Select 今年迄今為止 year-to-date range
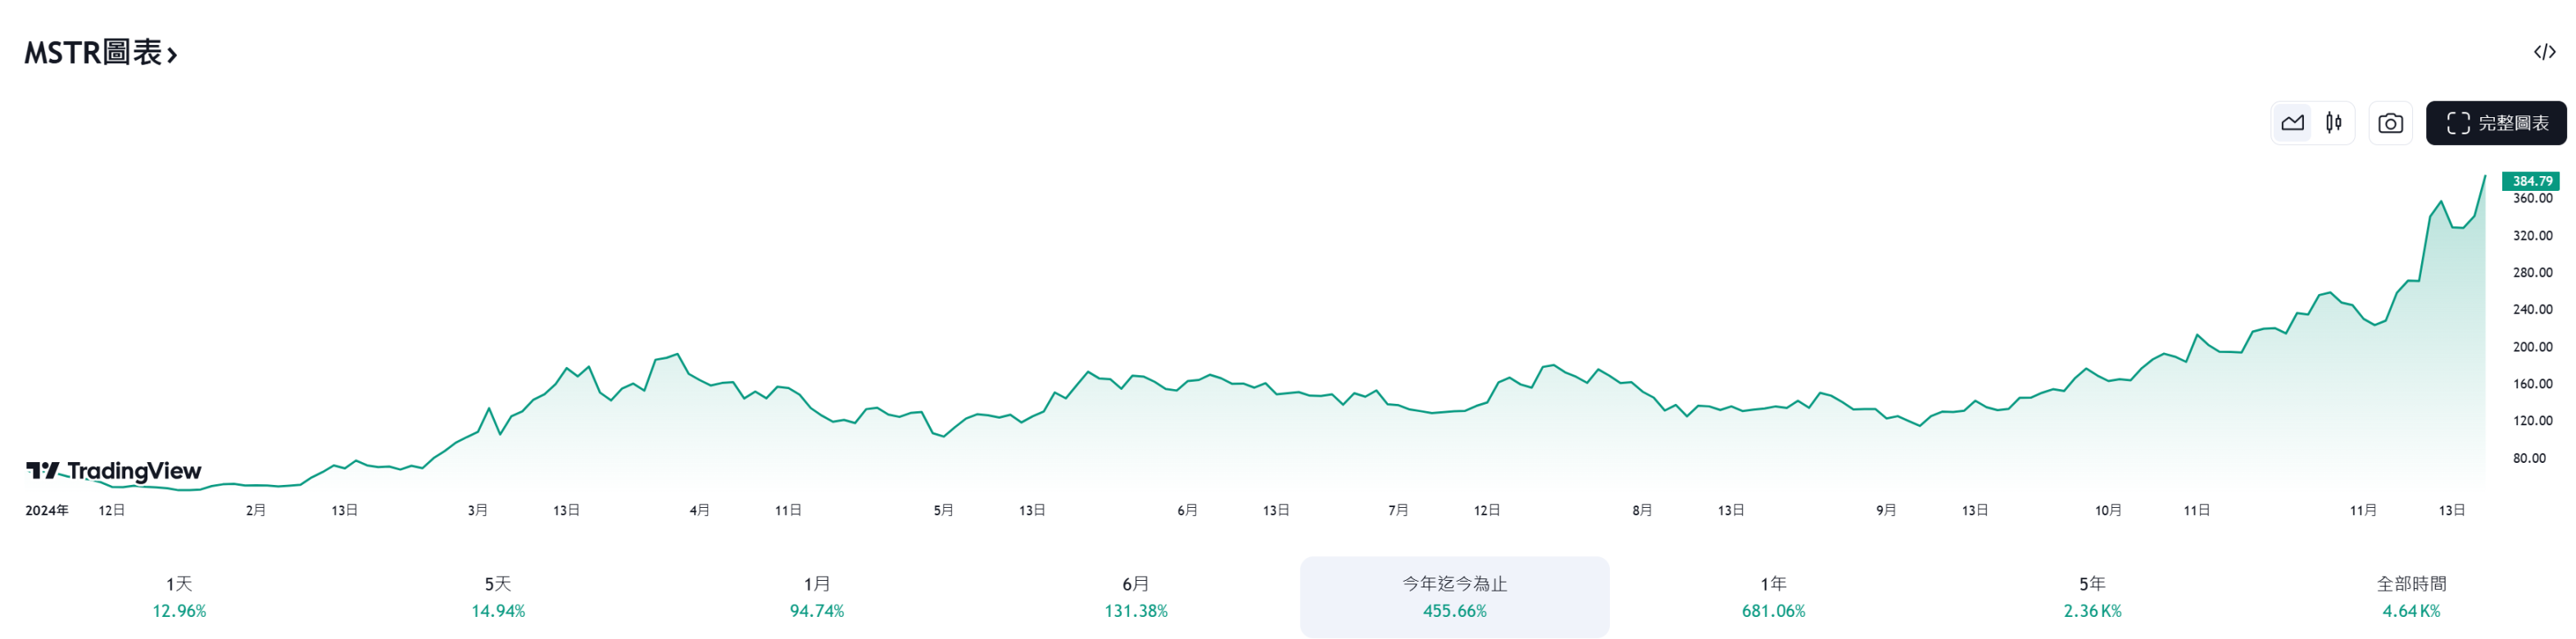 1454,596
